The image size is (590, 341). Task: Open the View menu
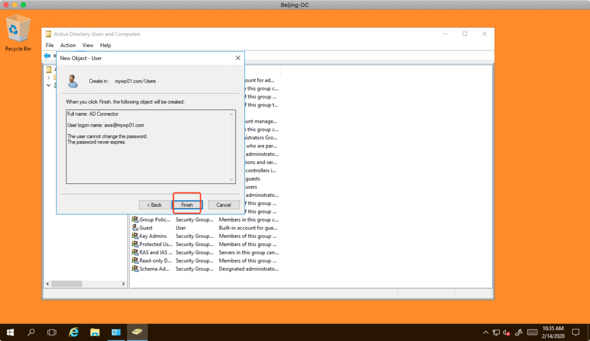pos(88,46)
